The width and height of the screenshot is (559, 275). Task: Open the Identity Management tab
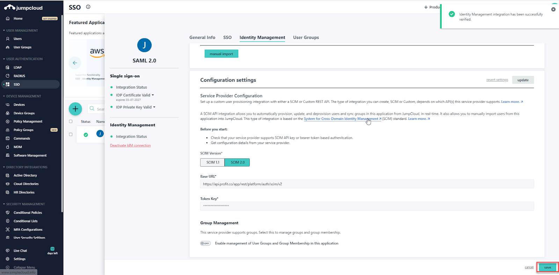point(262,38)
